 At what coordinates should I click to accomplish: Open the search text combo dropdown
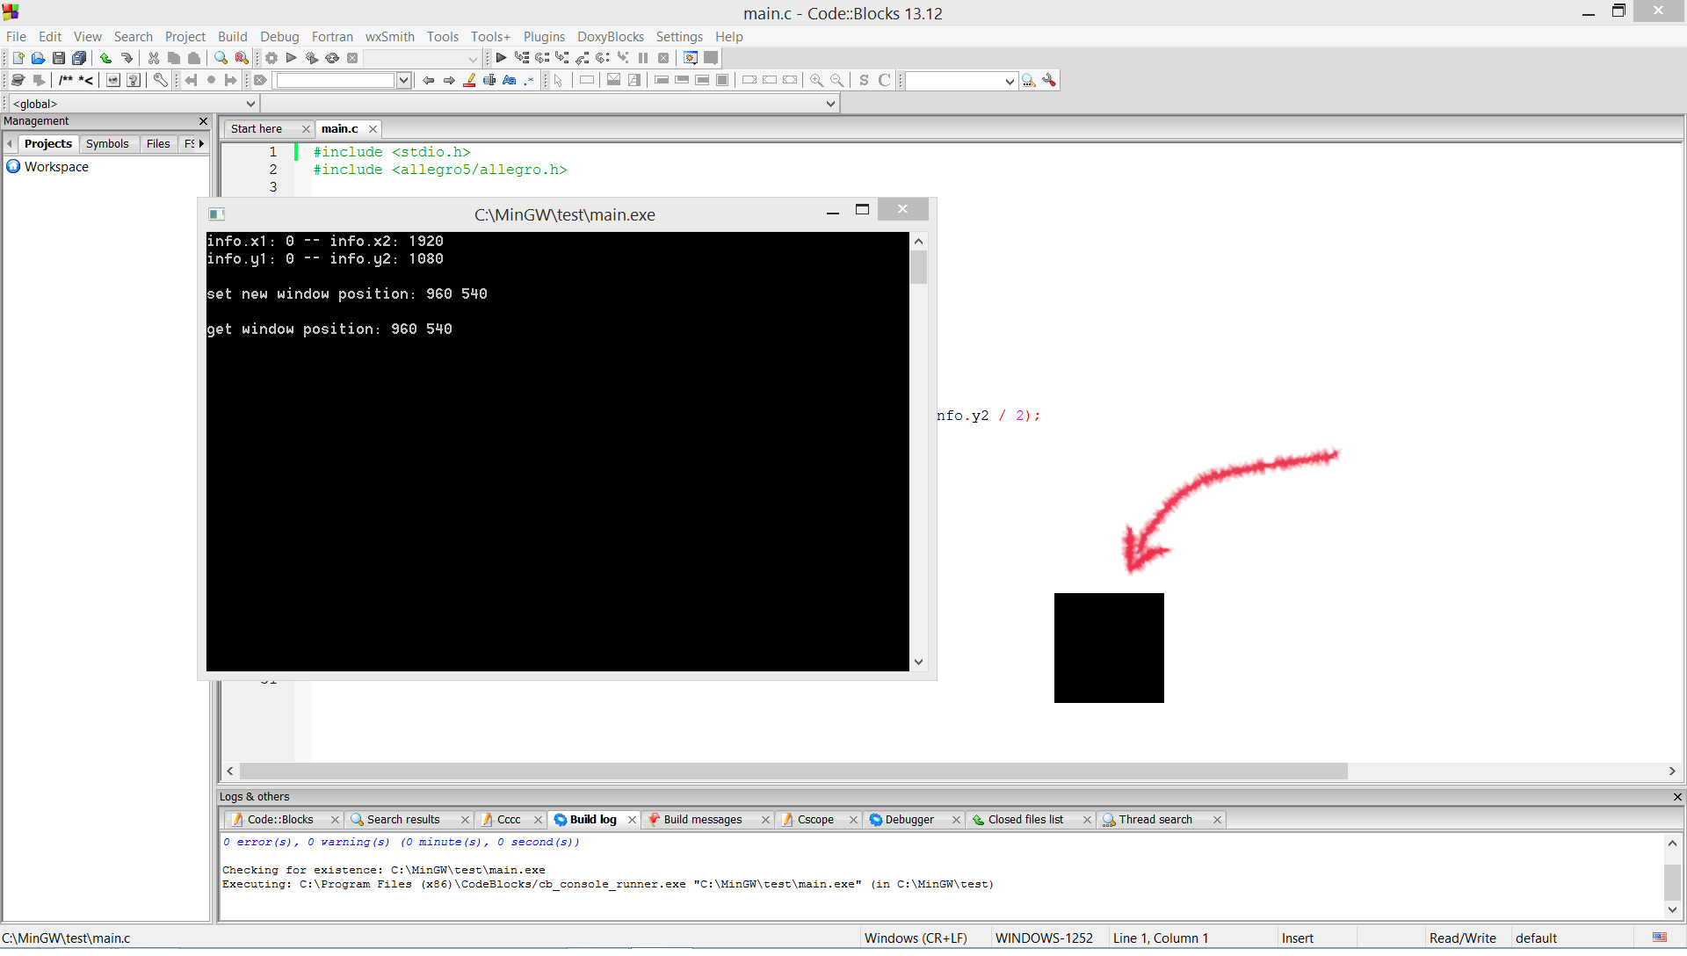point(403,80)
